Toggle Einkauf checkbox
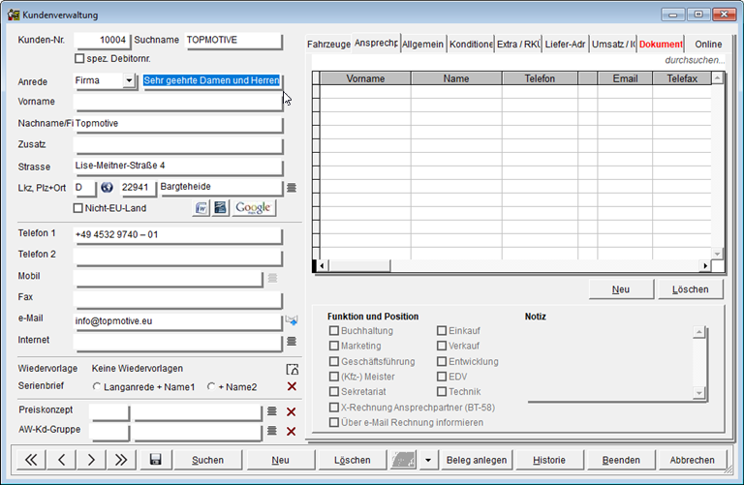Viewport: 744px width, 485px height. (x=442, y=330)
